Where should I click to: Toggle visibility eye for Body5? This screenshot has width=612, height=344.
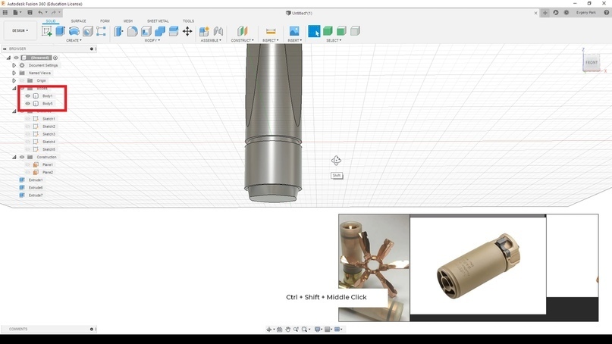pyautogui.click(x=28, y=104)
